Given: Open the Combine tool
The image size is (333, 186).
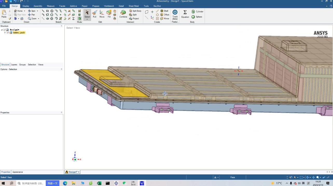Looking at the screenshot, I should tap(123, 14).
